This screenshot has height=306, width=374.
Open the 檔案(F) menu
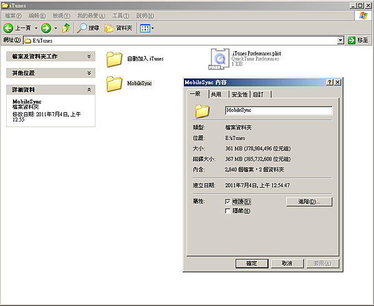[x=13, y=16]
